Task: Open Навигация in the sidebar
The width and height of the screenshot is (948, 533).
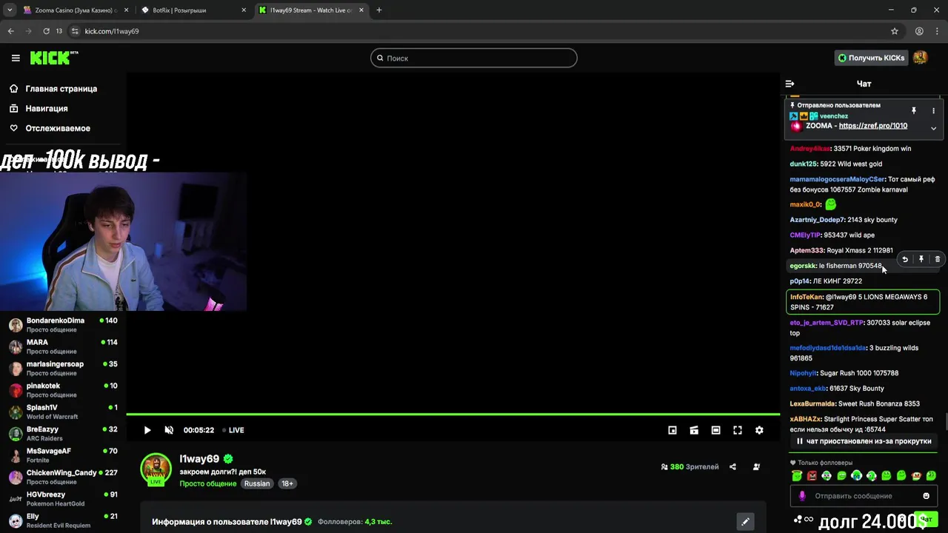Action: click(46, 108)
